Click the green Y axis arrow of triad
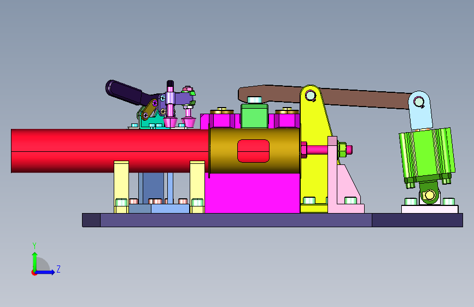The width and height of the screenshot is (474, 307). (x=35, y=262)
